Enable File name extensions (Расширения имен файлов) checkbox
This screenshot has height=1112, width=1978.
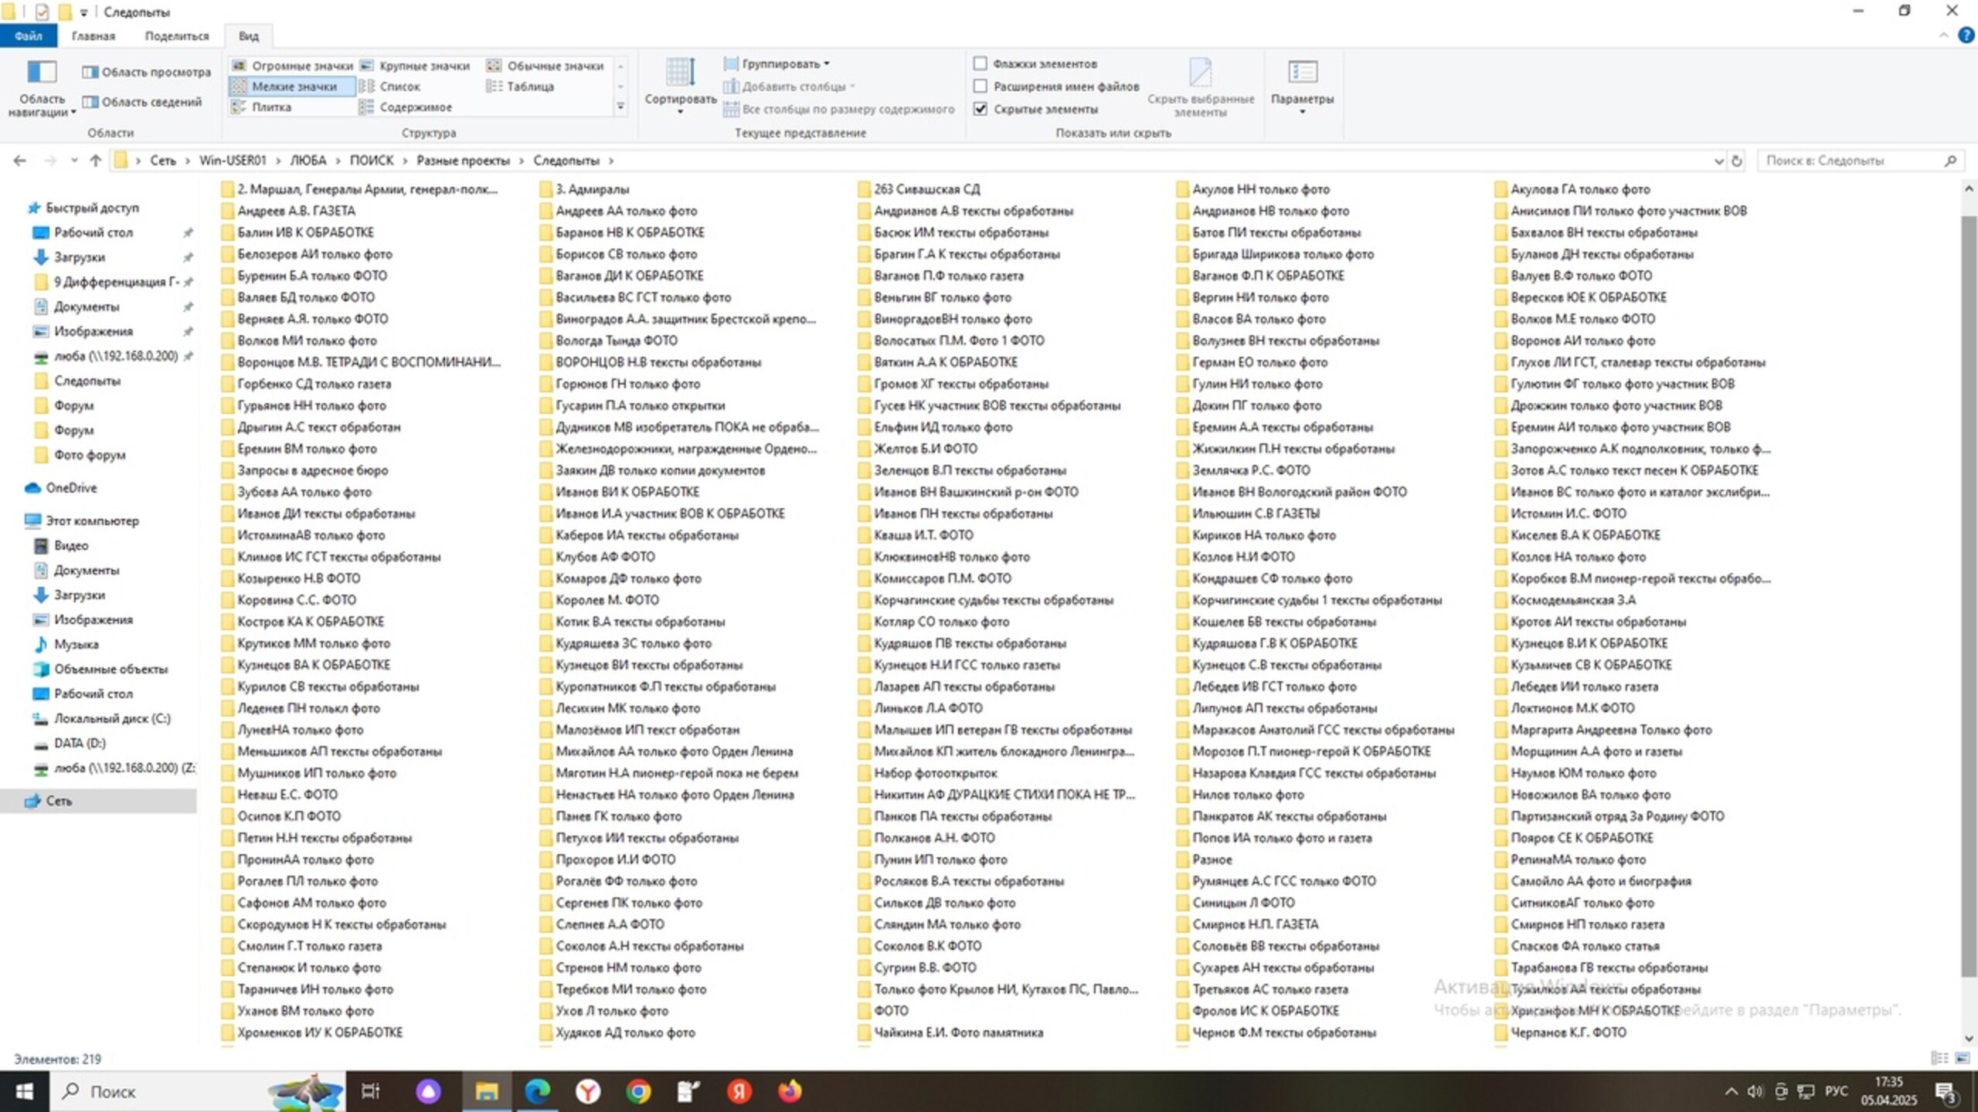tap(981, 86)
